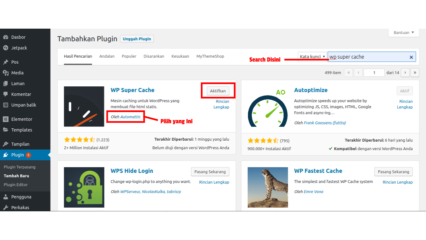Click the Umpan balik feedback icon
The width and height of the screenshot is (426, 240).
[x=6, y=105]
